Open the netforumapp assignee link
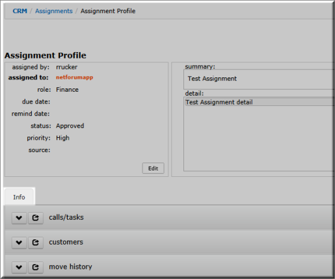Screen dimensions: 335x279 74,77
